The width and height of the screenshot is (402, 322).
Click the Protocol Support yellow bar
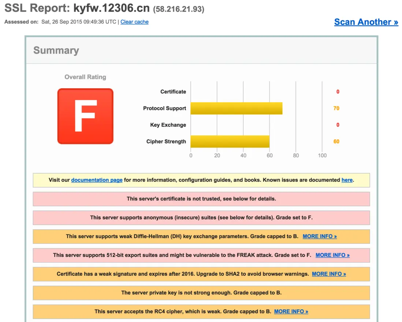click(236, 108)
